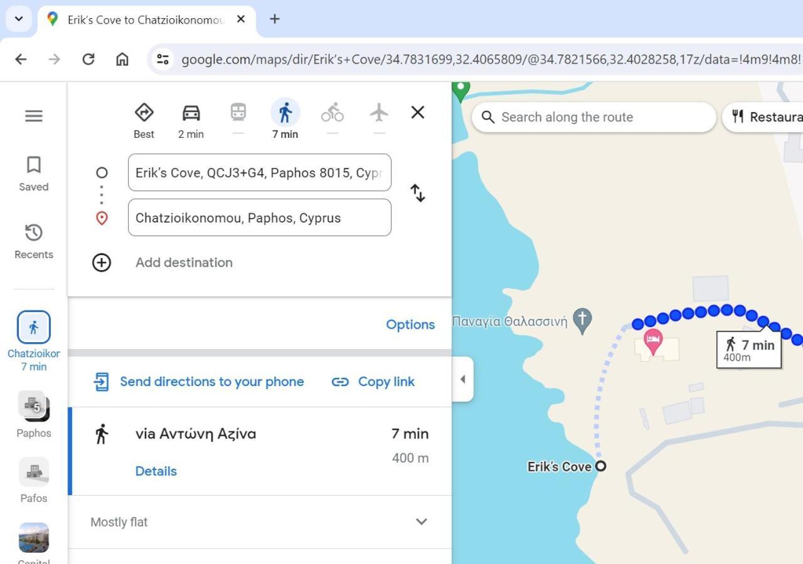Open the Paphos recent item thumbnail
Image resolution: width=803 pixels, height=564 pixels.
(x=34, y=406)
